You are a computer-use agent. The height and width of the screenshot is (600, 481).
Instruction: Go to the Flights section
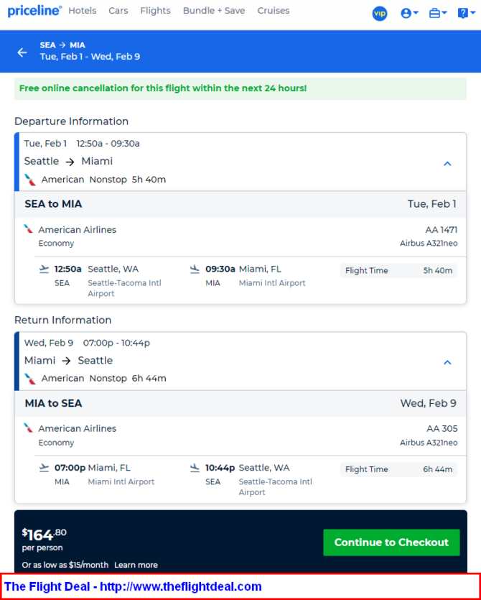pyautogui.click(x=155, y=11)
